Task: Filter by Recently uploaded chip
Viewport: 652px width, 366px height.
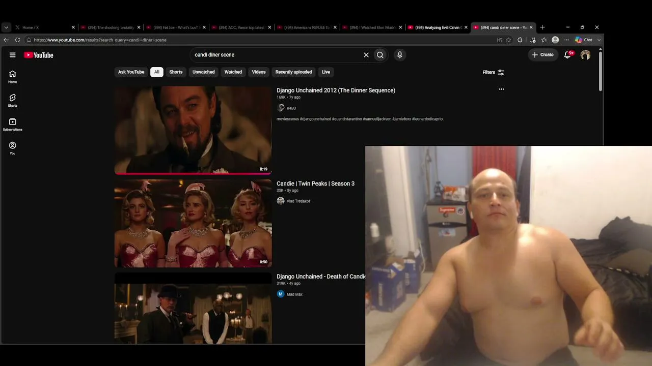Action: coord(293,72)
